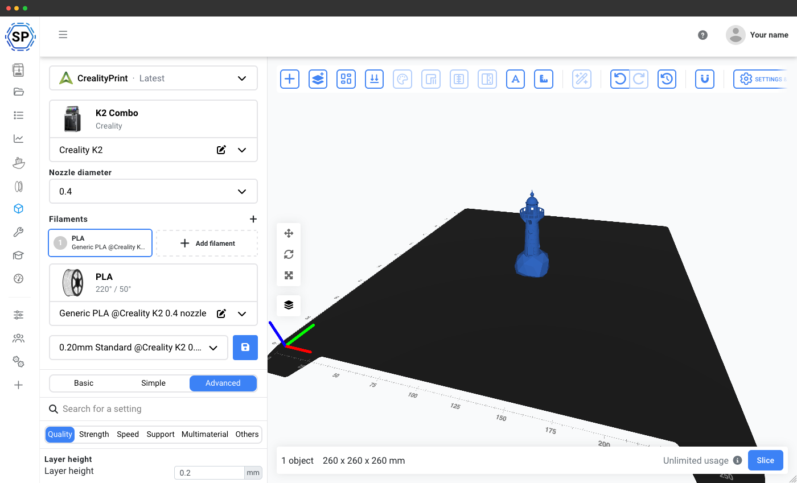The height and width of the screenshot is (483, 797).
Task: Open the Others tab
Action: [x=247, y=434]
